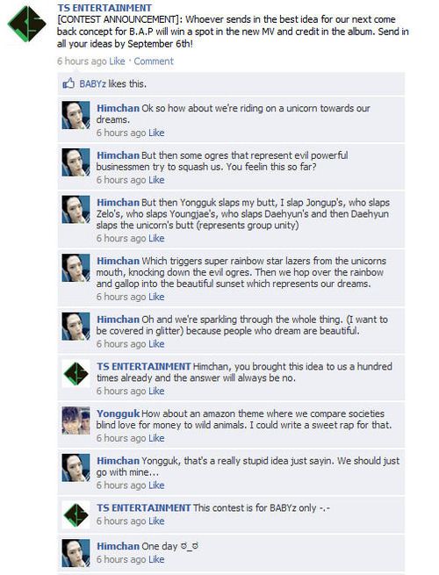The width and height of the screenshot is (439, 575).
Task: Like the butt slapping group unity comment
Action: coord(156,239)
